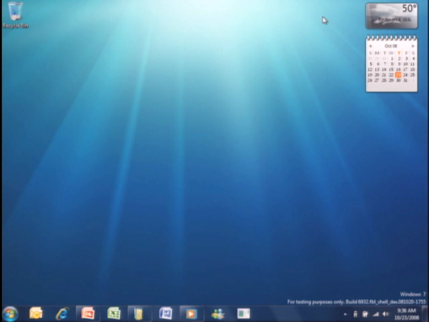Go to previous month in calendar gadget
Viewport: 429px width, 322px height.
[370, 46]
